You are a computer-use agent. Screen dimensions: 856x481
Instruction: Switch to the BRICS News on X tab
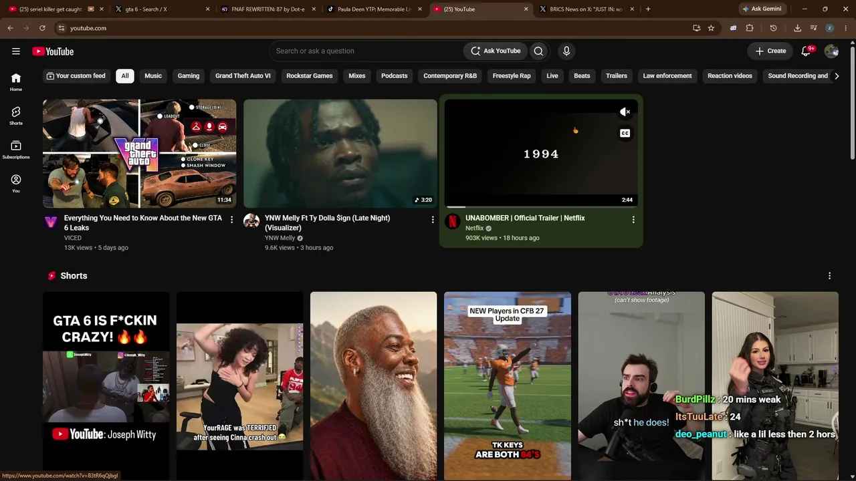pyautogui.click(x=586, y=9)
